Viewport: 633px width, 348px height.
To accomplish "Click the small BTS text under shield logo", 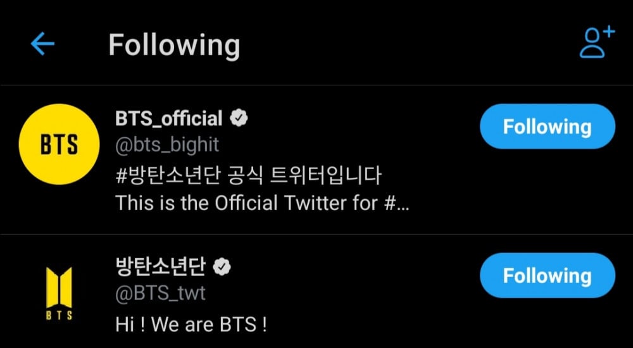I will [x=59, y=314].
